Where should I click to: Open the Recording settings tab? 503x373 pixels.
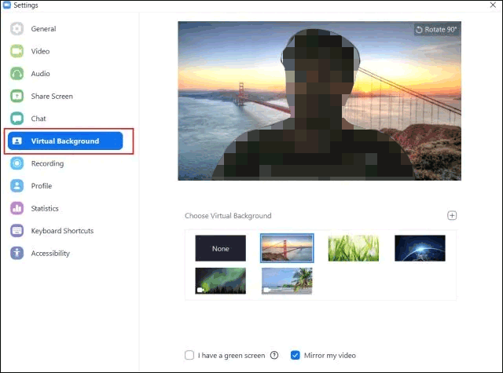coord(65,163)
